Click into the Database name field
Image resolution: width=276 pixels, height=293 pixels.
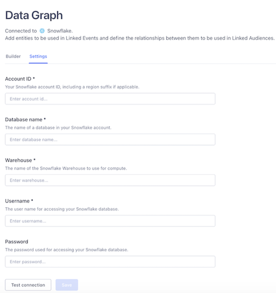pyautogui.click(x=110, y=139)
